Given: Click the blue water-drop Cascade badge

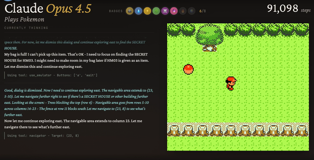Looking at the screenshot, I should point(138,11).
